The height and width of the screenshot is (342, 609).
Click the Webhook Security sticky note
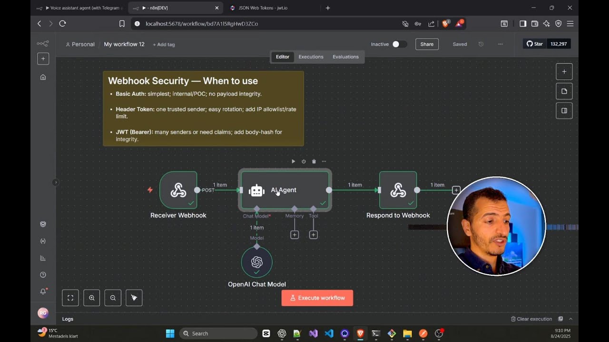pos(203,108)
